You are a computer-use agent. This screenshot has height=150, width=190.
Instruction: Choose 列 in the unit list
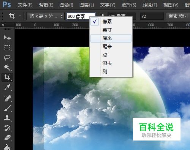pyautogui.click(x=111, y=71)
